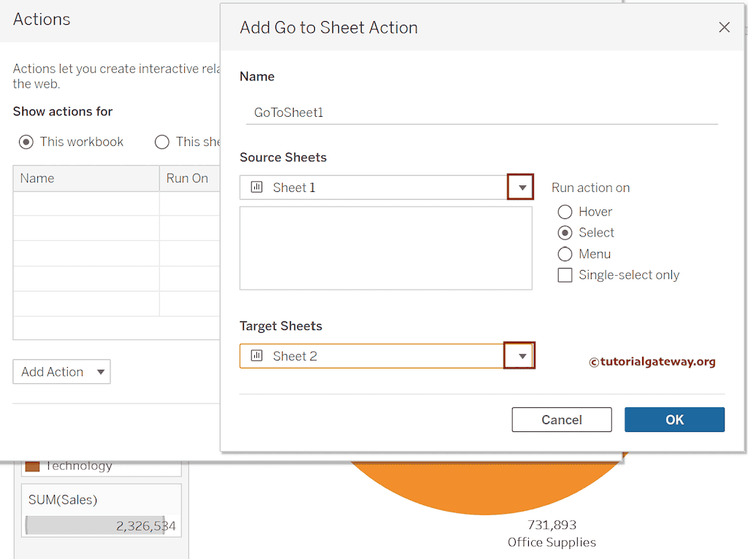Image resolution: width=748 pixels, height=559 pixels.
Task: Choose Select as run action trigger
Action: point(565,233)
